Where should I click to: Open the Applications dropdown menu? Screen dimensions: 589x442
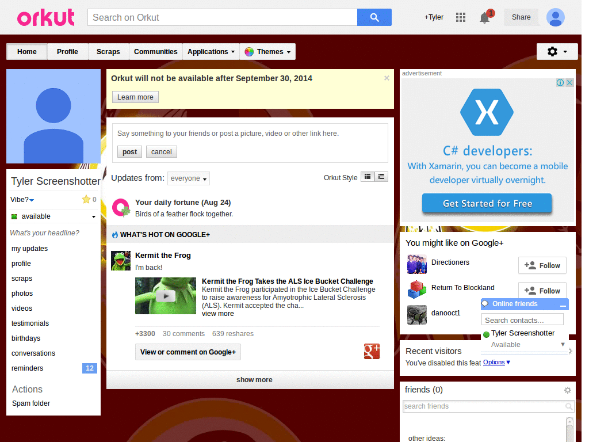pos(211,51)
